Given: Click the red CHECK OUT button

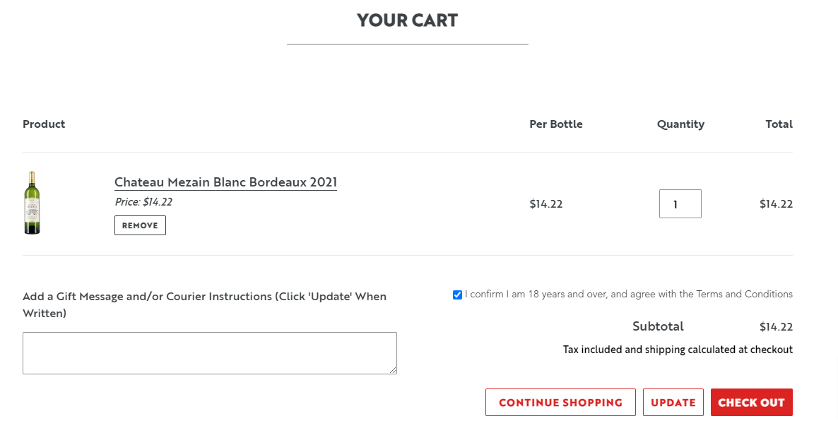Looking at the screenshot, I should point(751,402).
